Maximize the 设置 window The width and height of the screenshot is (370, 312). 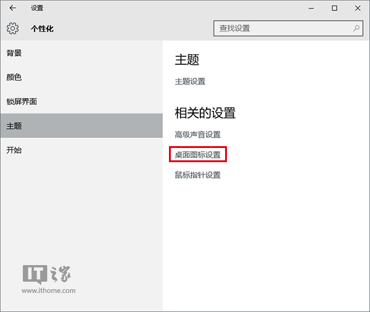pos(334,8)
